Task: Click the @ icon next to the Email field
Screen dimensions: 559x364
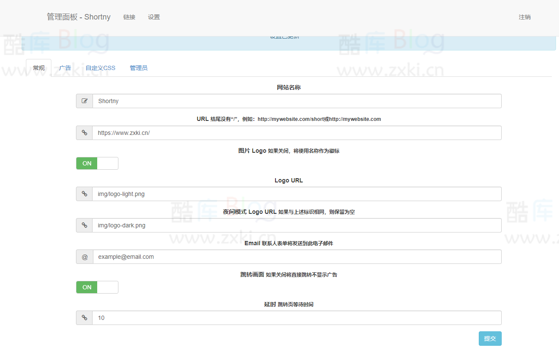Action: [x=84, y=257]
